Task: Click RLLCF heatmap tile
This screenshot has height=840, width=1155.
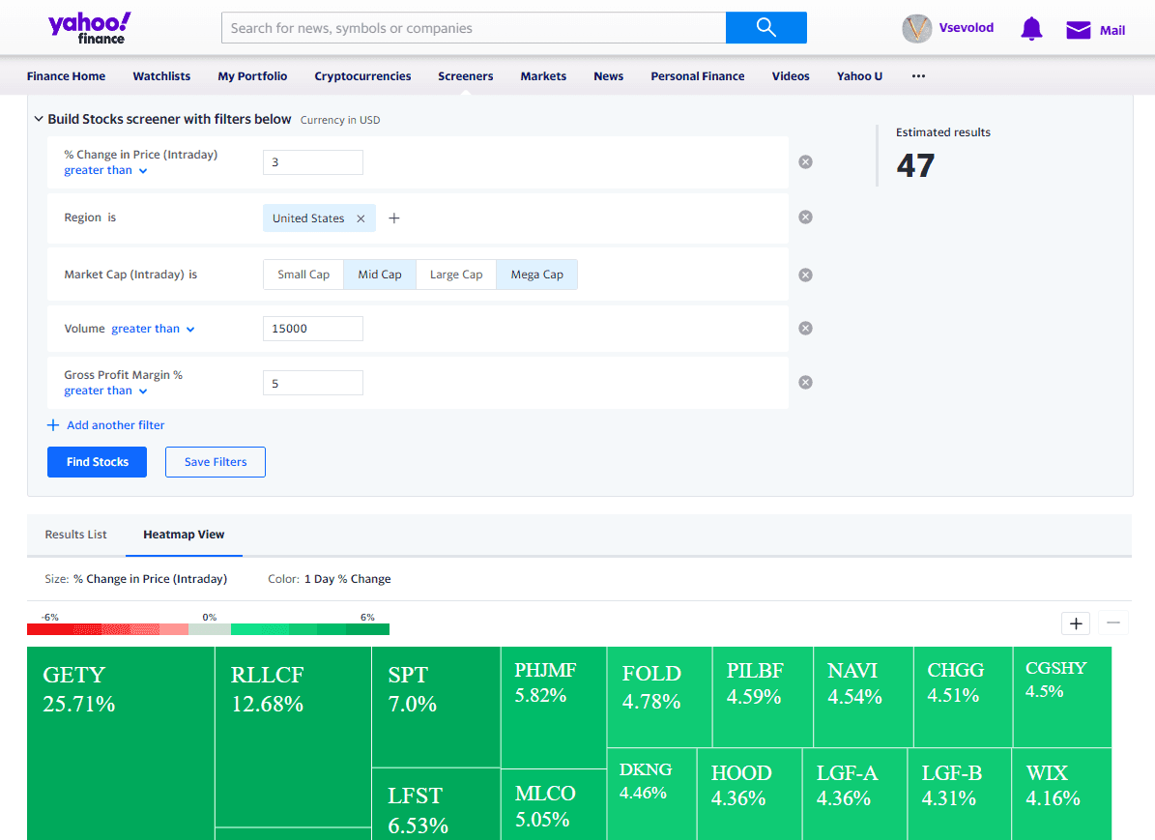Action: pos(293,737)
